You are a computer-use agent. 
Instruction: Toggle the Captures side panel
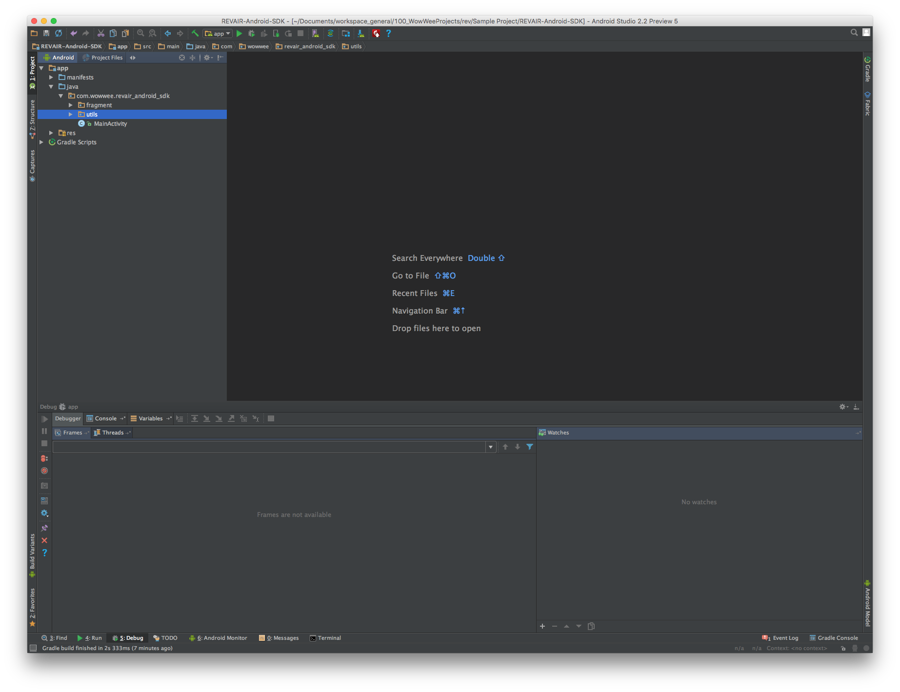click(32, 165)
